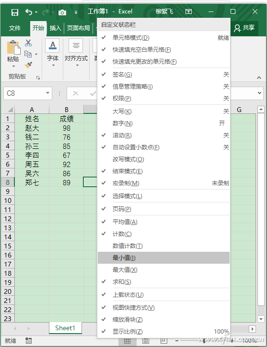Image resolution: width=267 pixels, height=347 pixels.
Task: Enable Overtype Mode (改写模式)
Action: [x=163, y=159]
